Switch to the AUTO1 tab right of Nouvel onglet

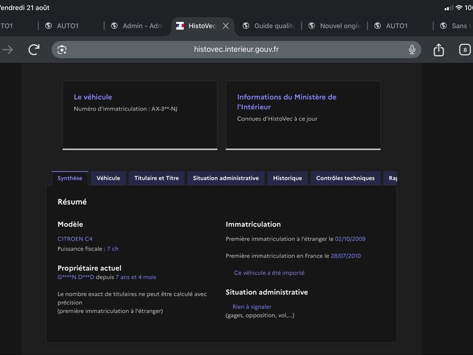(x=400, y=26)
